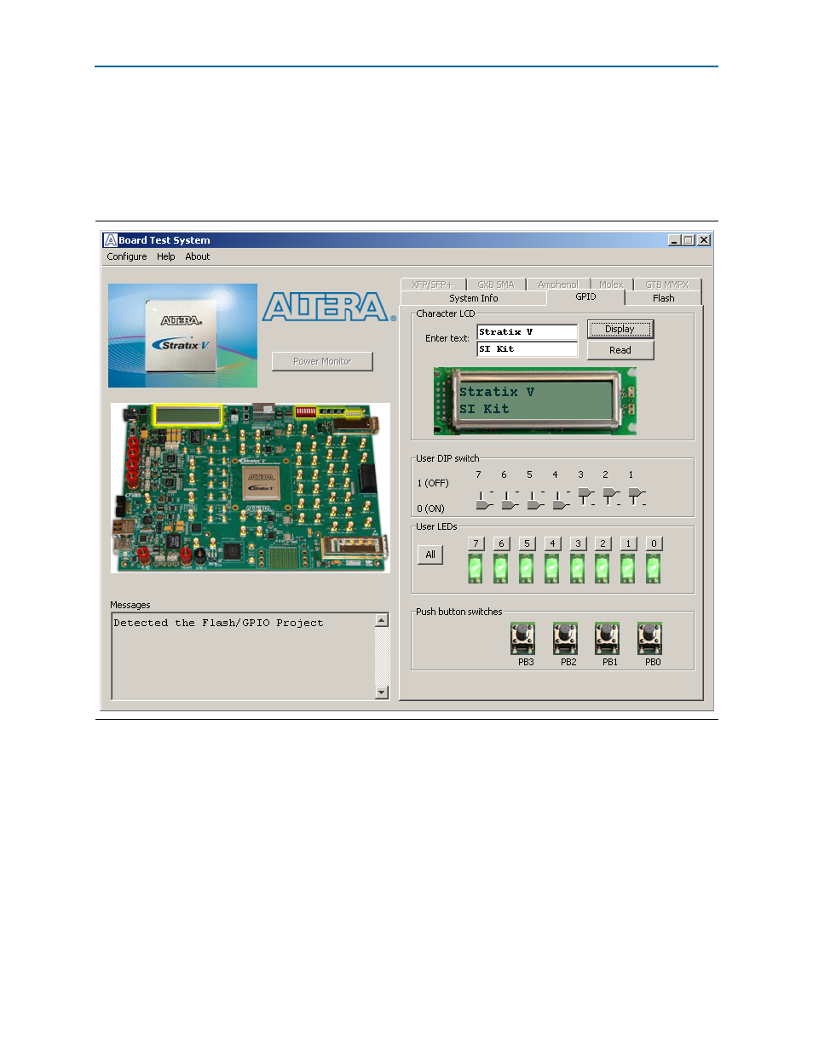The image size is (813, 1052).
Task: Flip user DIP switch 7
Action: click(x=484, y=499)
